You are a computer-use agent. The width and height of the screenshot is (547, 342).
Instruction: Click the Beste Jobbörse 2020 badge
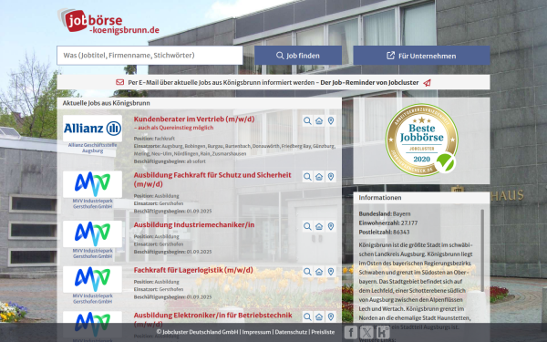[421, 140]
